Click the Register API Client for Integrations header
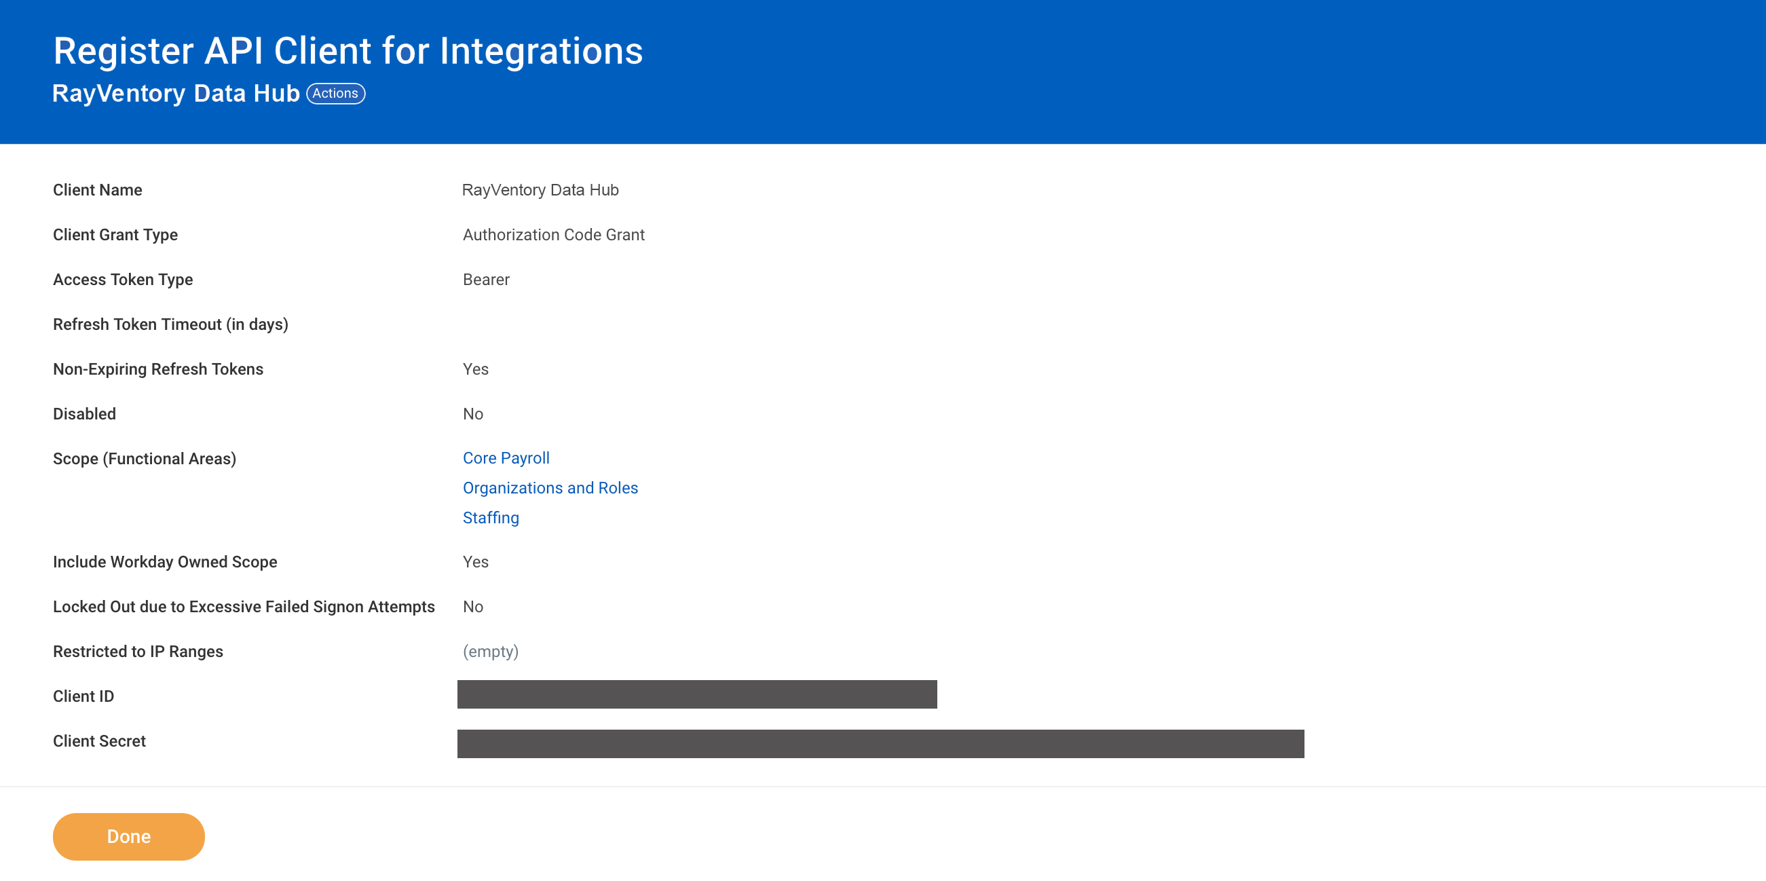The image size is (1766, 881). (348, 49)
